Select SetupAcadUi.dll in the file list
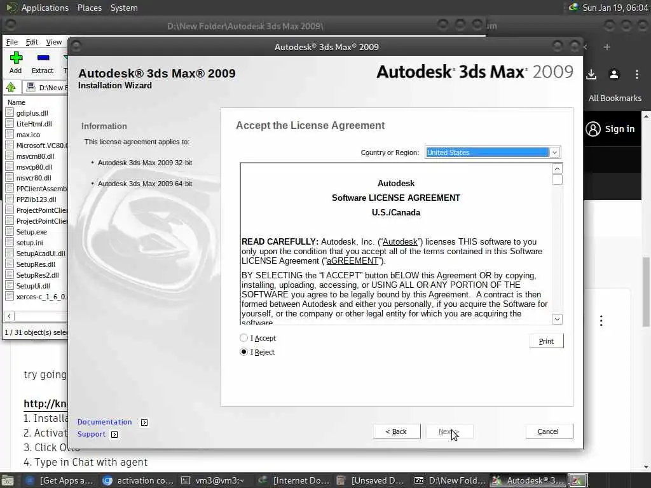 click(x=41, y=253)
